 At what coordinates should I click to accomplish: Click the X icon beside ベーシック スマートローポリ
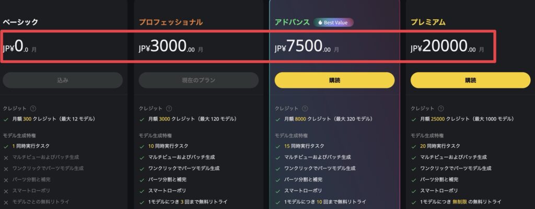point(6,191)
